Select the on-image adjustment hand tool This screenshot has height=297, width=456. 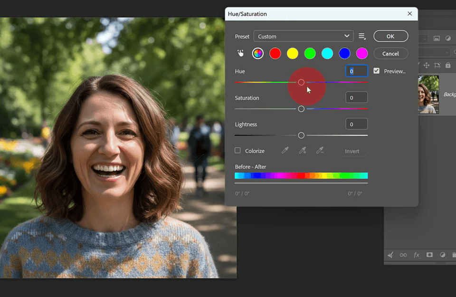tap(240, 53)
